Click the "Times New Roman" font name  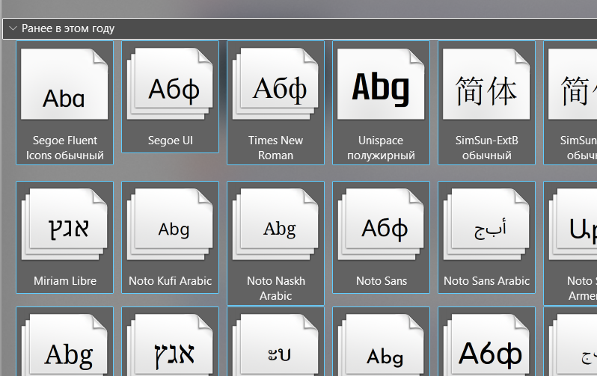point(275,148)
